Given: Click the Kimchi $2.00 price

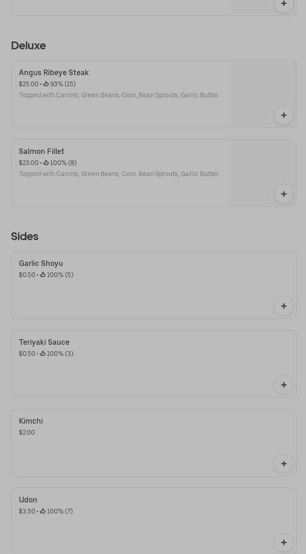Looking at the screenshot, I should pos(27,432).
